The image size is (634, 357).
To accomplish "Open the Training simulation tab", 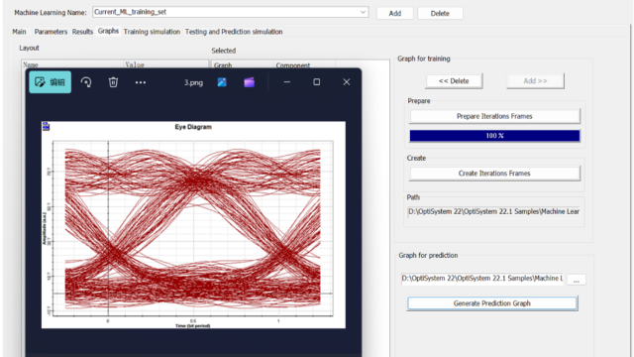I will coord(152,32).
